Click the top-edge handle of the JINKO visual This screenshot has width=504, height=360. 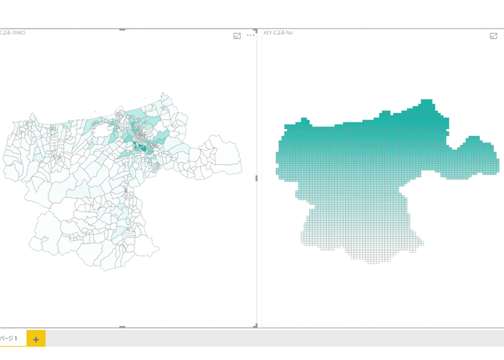[123, 29]
